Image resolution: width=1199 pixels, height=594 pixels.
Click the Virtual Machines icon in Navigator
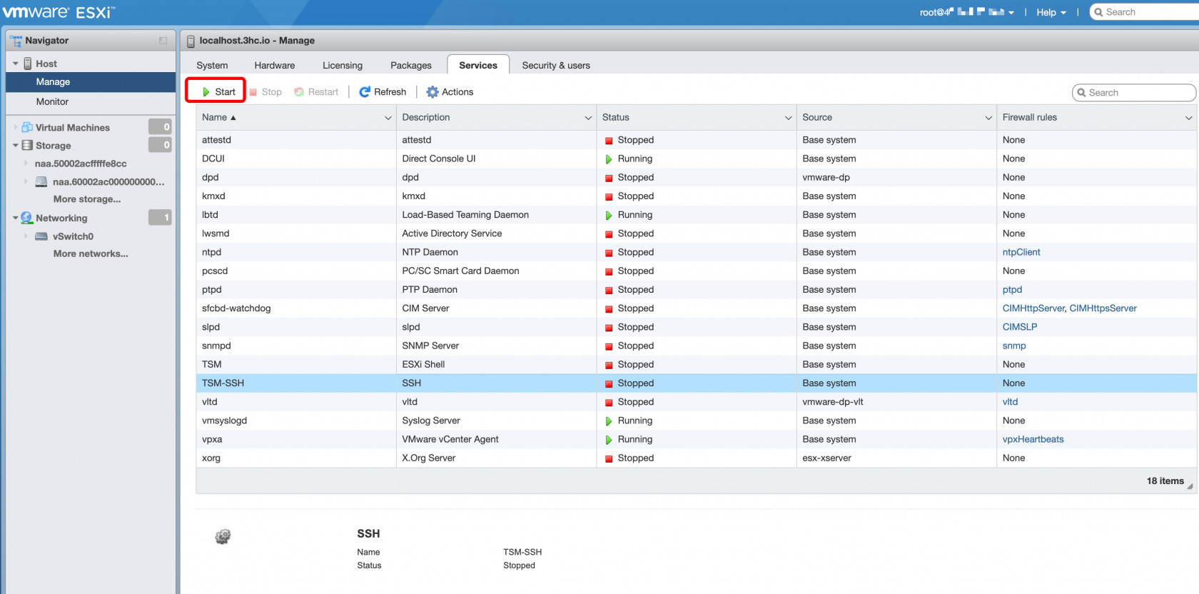27,128
